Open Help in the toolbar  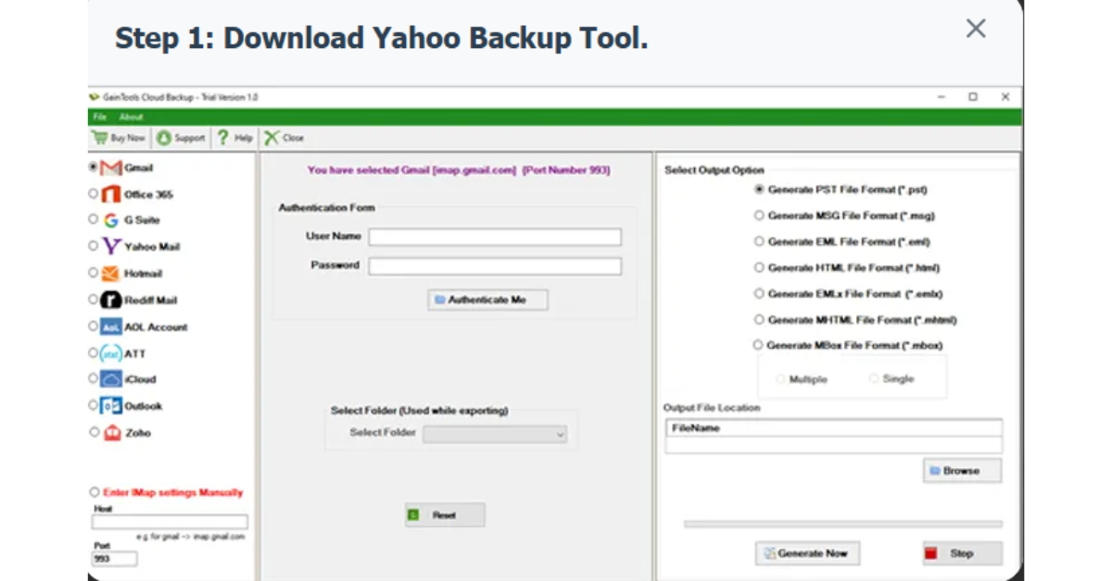pos(235,138)
